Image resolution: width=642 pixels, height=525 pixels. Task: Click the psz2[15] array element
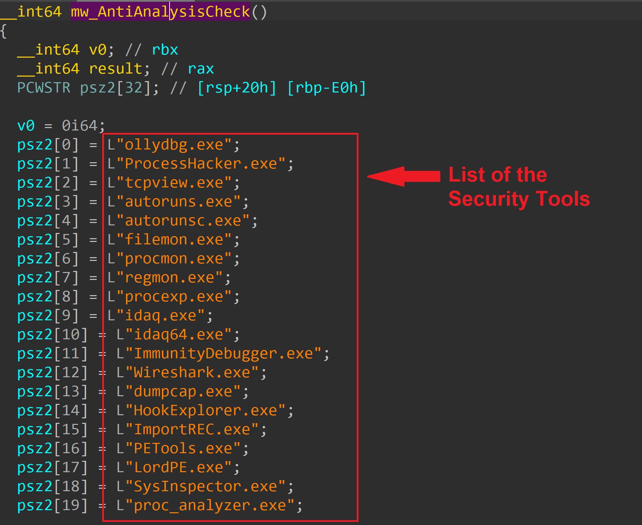pyautogui.click(x=53, y=429)
